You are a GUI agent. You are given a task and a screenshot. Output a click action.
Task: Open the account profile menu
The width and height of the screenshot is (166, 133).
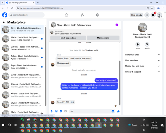click(x=159, y=15)
